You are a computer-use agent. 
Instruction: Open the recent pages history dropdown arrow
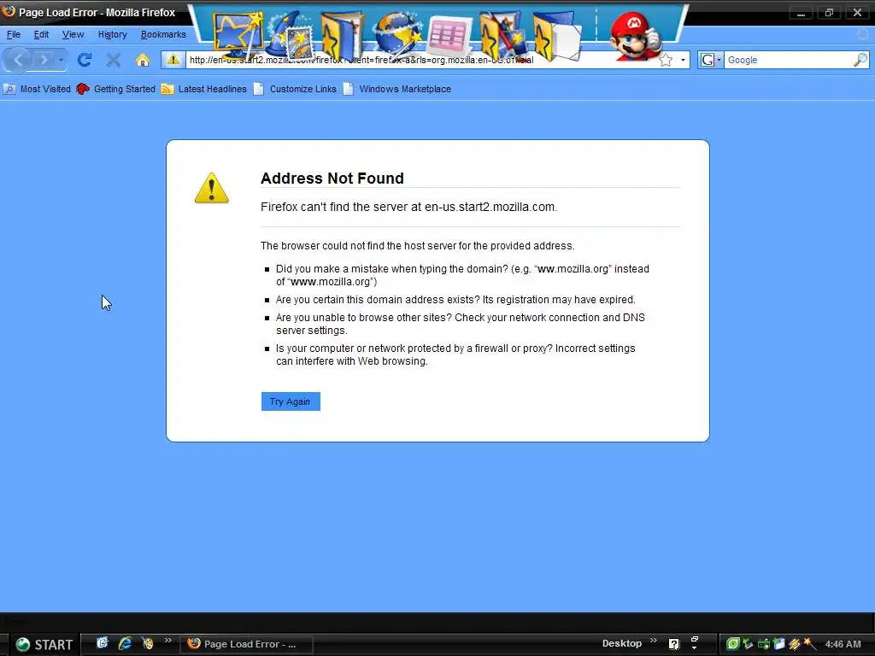tap(61, 60)
